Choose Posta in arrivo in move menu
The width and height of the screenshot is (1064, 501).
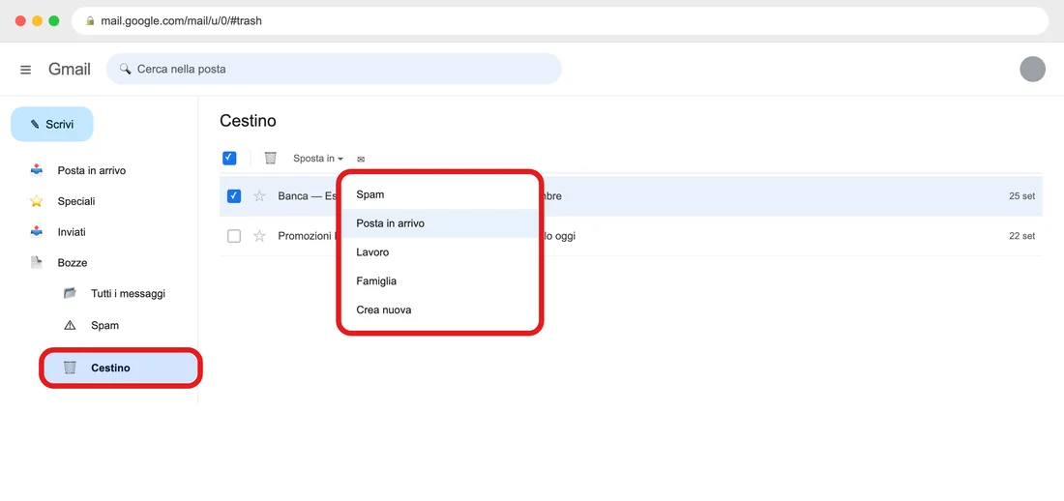coord(439,223)
